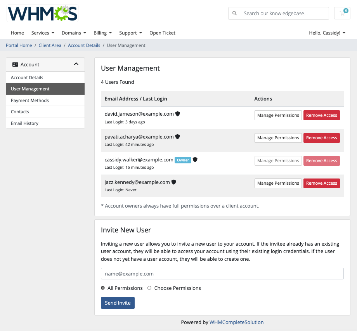Select the All Permissions radio button

[x=103, y=288]
